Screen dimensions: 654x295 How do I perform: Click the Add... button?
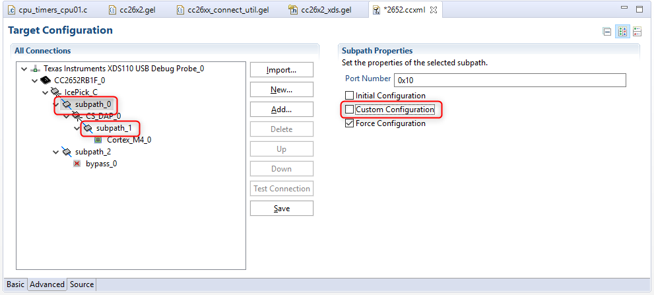(x=282, y=110)
